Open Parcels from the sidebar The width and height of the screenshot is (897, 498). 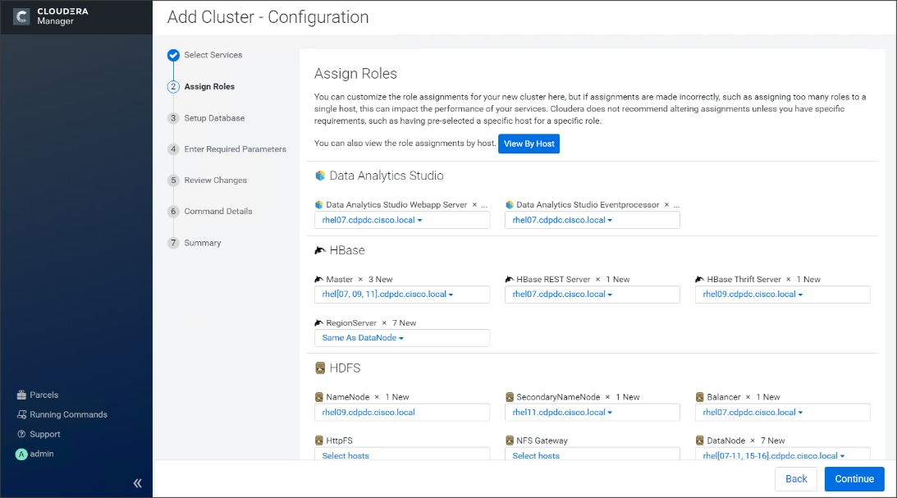[44, 395]
